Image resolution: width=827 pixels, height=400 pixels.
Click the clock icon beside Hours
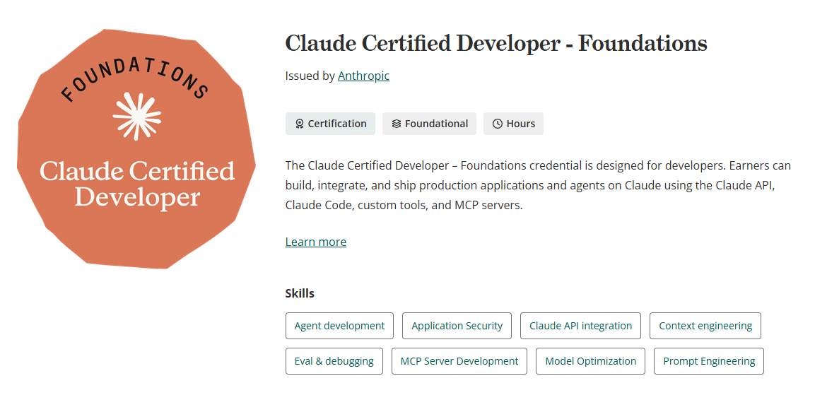coord(498,124)
